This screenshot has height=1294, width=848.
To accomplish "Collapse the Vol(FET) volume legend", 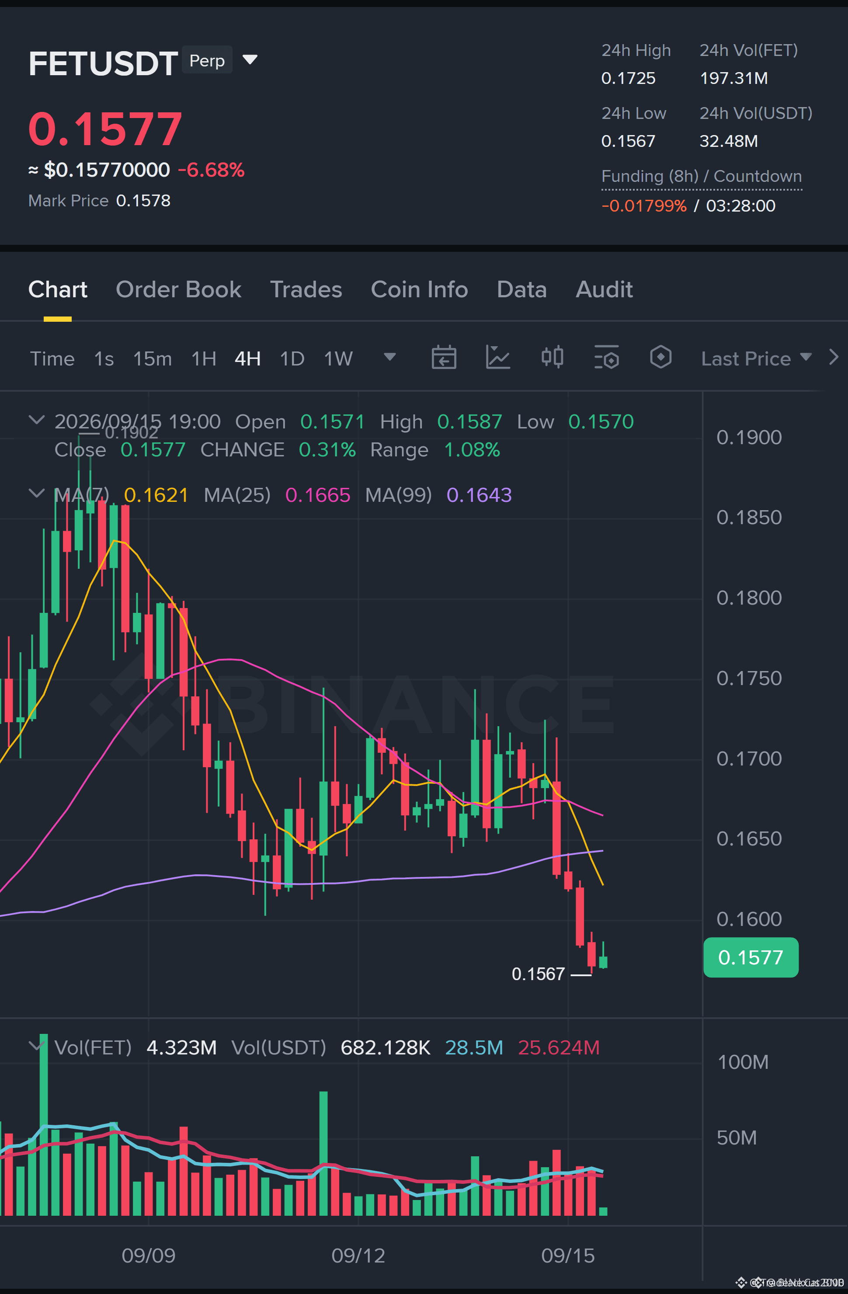I will [x=36, y=1046].
